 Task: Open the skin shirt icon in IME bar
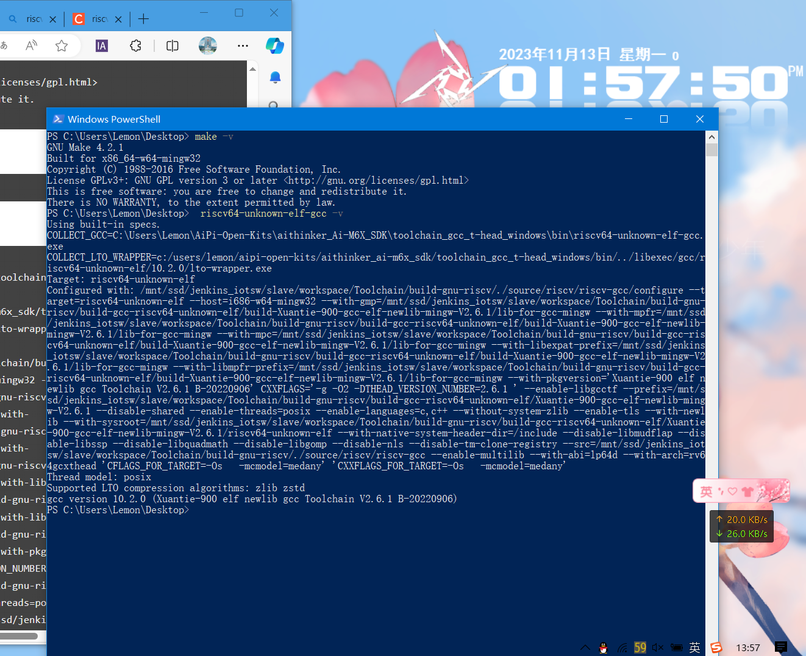(747, 491)
